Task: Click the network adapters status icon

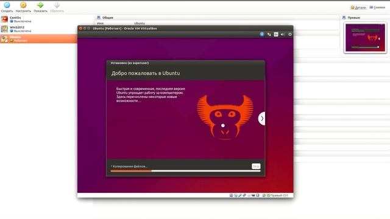Action: tap(244, 195)
